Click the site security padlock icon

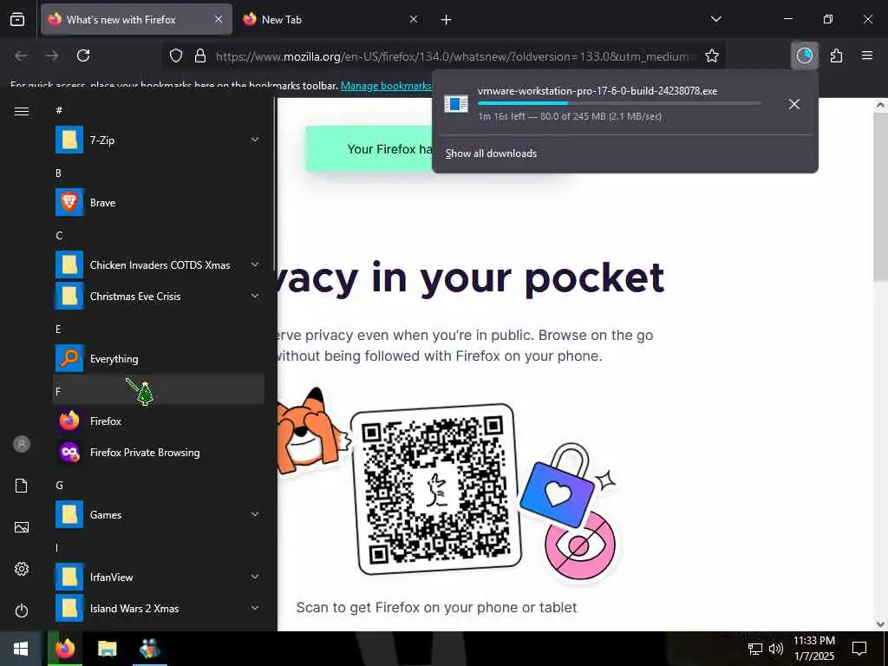coord(200,56)
